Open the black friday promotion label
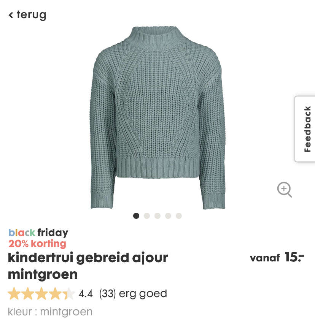 tap(38, 233)
